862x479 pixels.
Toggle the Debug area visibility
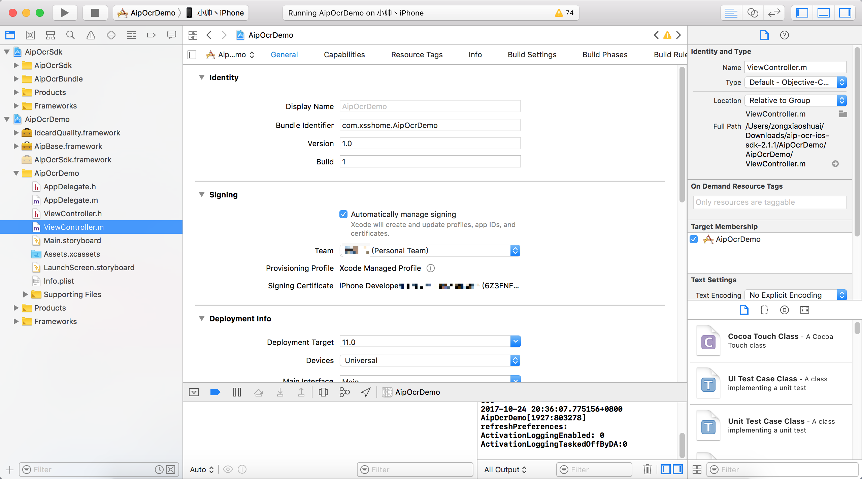pyautogui.click(x=824, y=13)
